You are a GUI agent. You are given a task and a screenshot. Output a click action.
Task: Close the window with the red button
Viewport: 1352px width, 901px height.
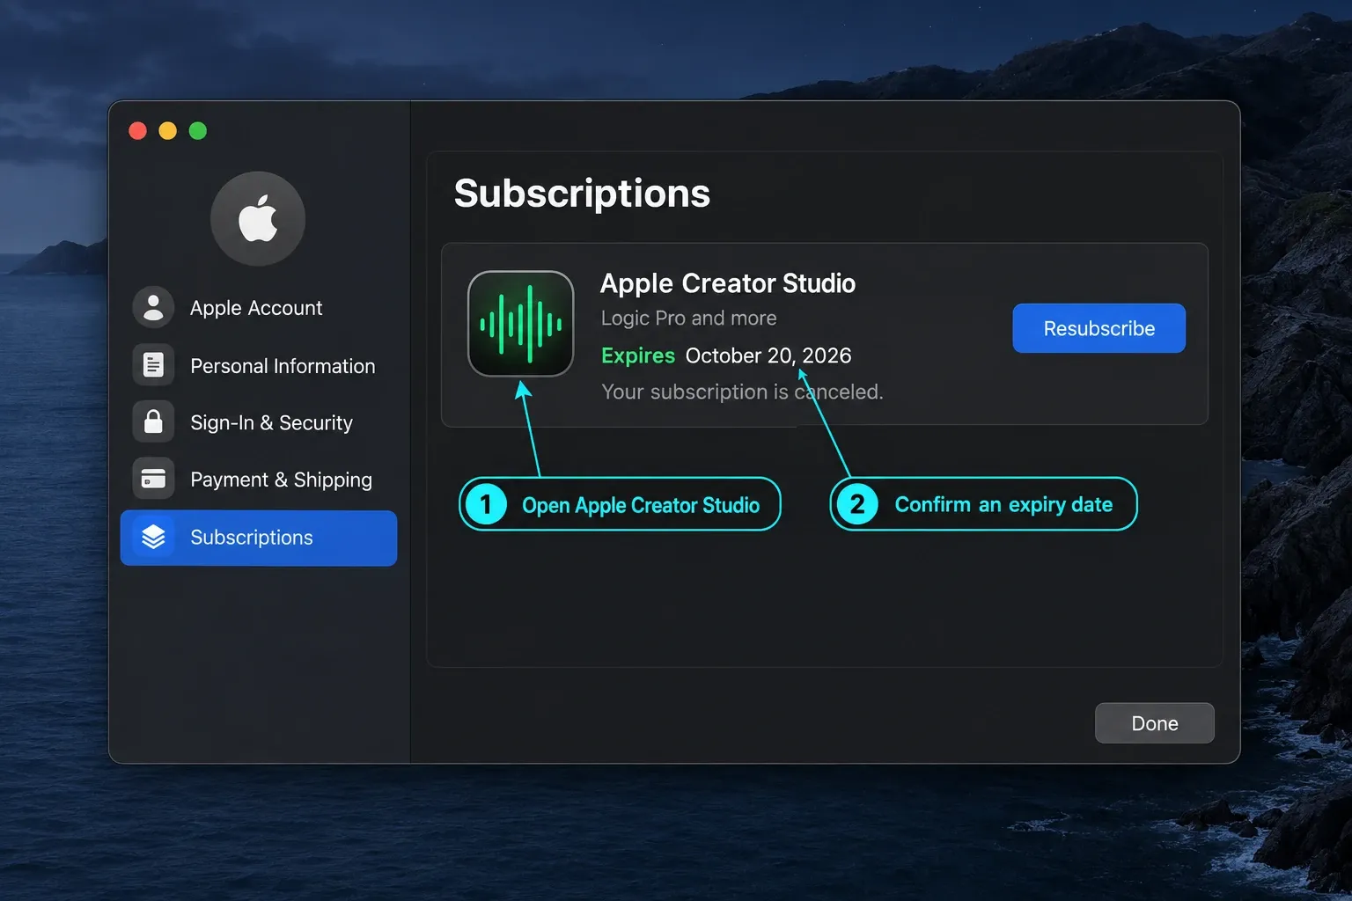(x=138, y=131)
